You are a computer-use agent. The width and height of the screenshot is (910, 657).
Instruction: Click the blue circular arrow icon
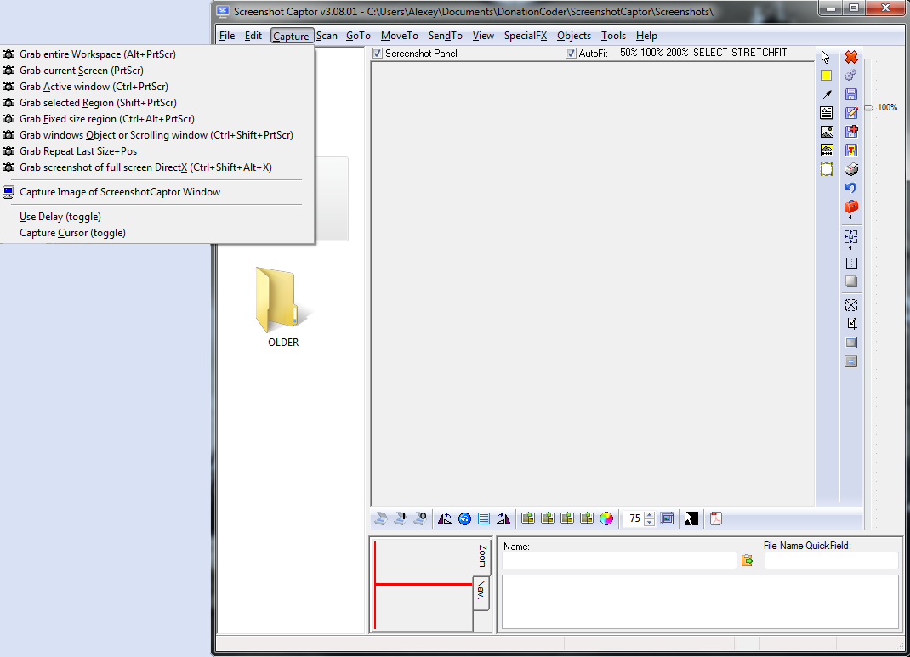click(x=464, y=518)
